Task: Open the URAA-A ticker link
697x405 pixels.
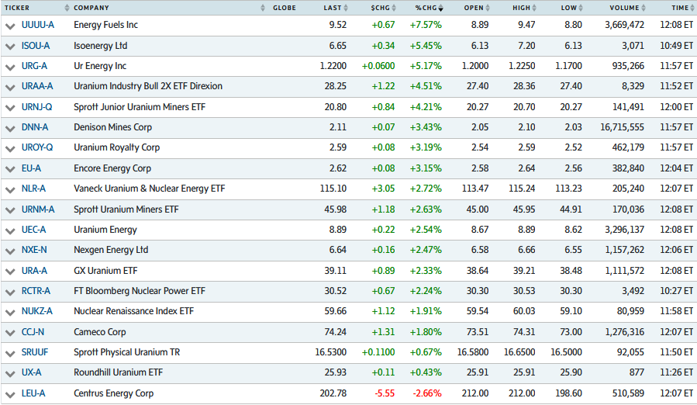Action: [x=37, y=86]
